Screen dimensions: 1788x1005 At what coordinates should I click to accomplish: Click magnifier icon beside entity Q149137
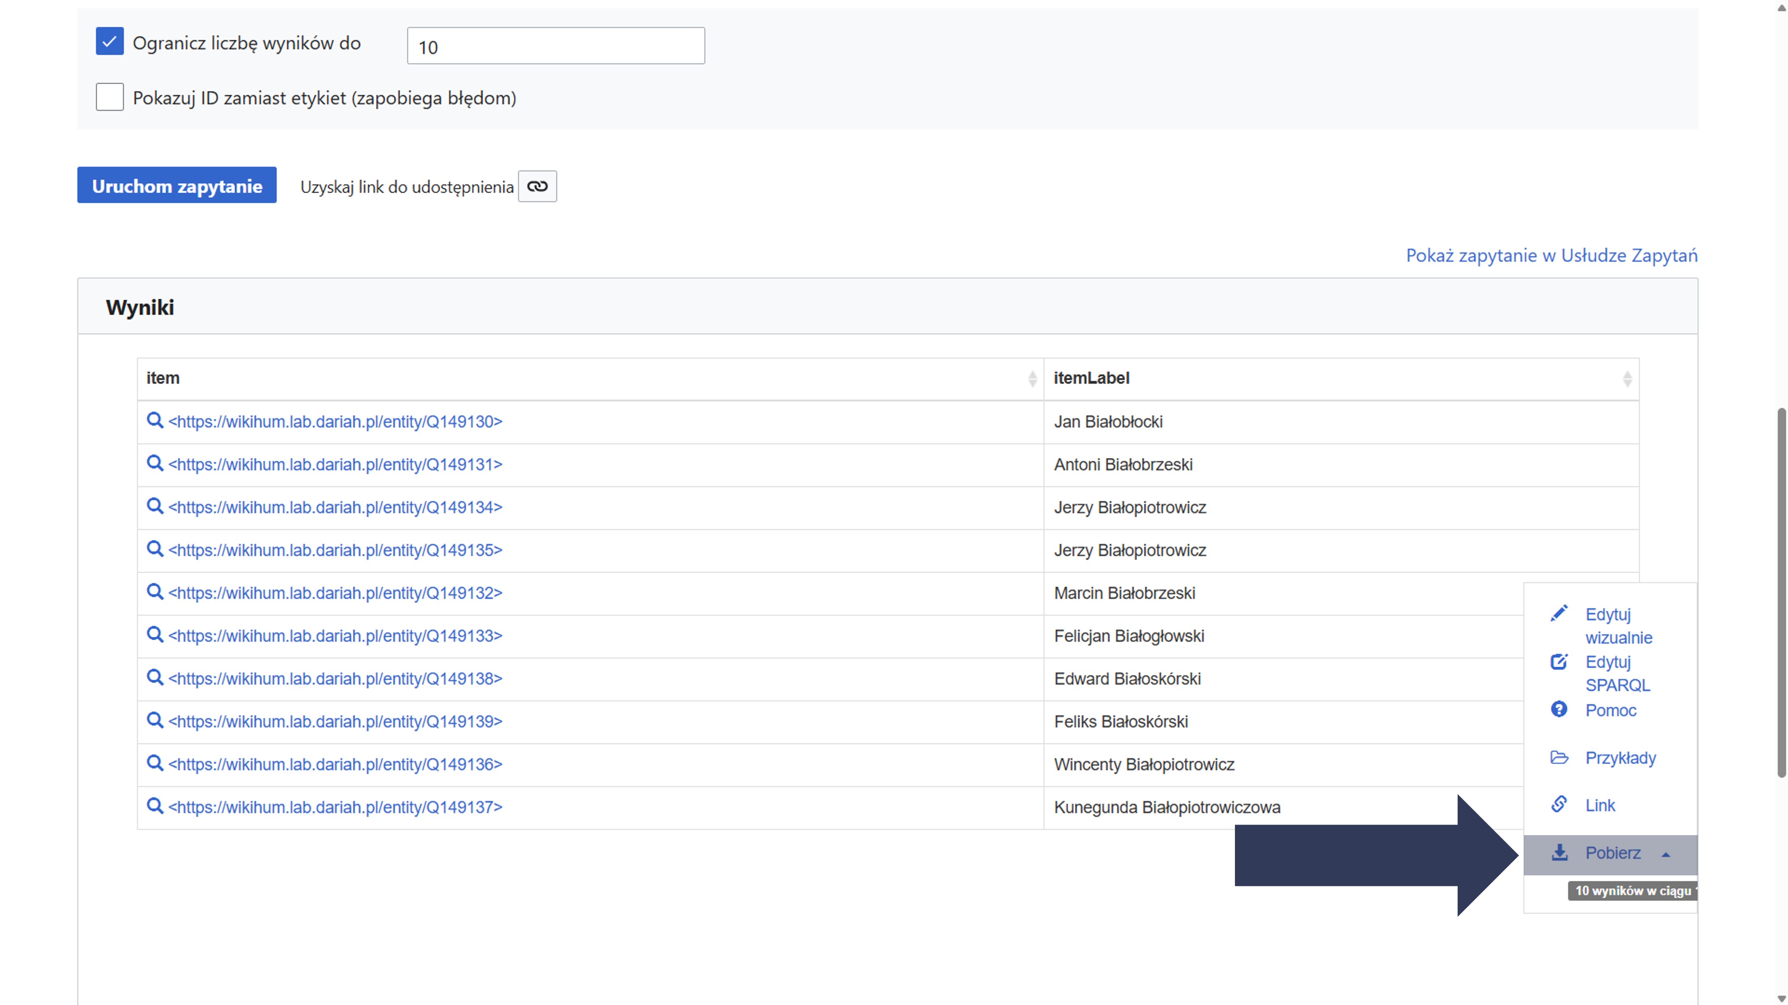tap(155, 806)
